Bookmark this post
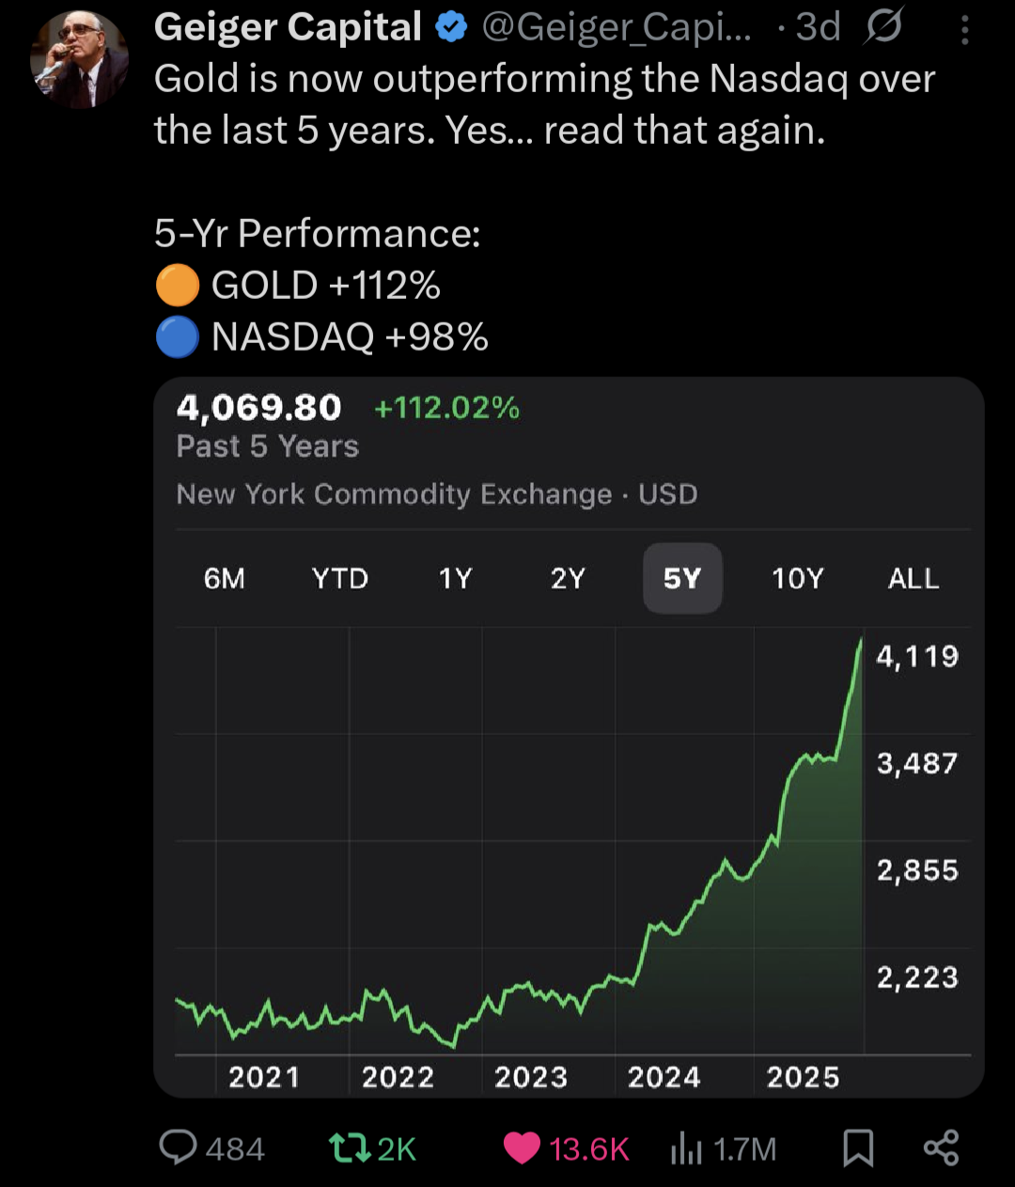 tap(857, 1148)
